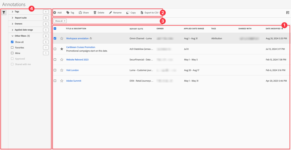The height and width of the screenshot is (150, 291).
Task: Toggle the select-all header checkbox
Action: click(55, 29)
